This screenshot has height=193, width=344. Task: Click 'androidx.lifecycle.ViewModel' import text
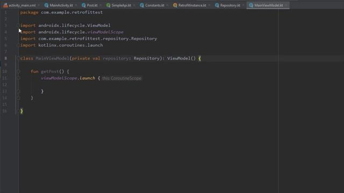(x=74, y=25)
